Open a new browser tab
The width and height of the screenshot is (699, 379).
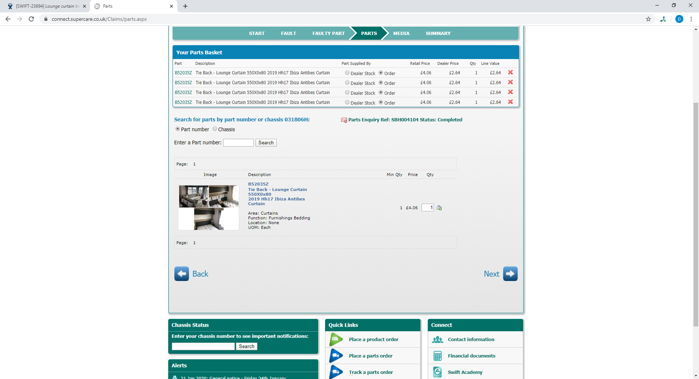(x=185, y=6)
